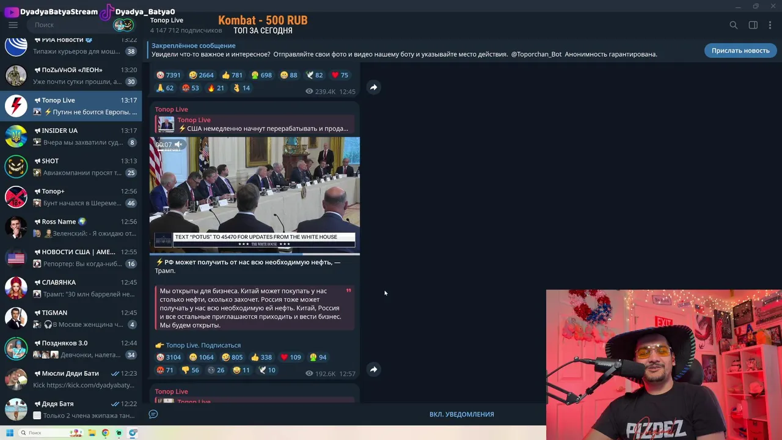Screen dimensions: 782x440
Task: Click the Windows taskbar Поиск search box
Action: coord(51,433)
